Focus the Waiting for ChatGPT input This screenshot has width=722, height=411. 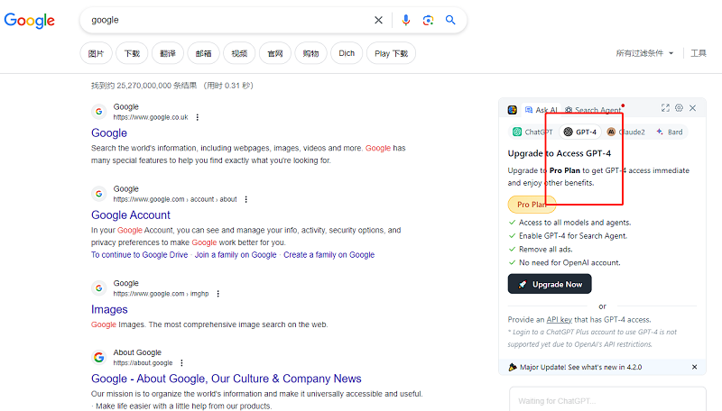point(607,401)
